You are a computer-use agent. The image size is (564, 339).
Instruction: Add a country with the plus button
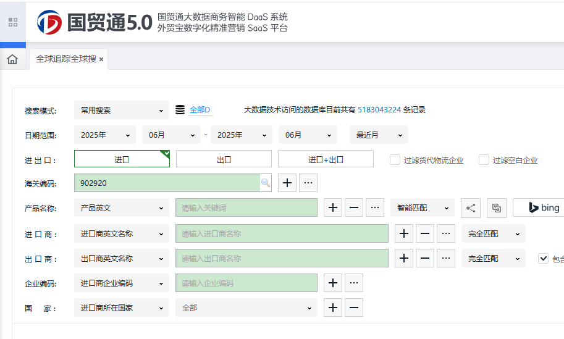click(333, 308)
